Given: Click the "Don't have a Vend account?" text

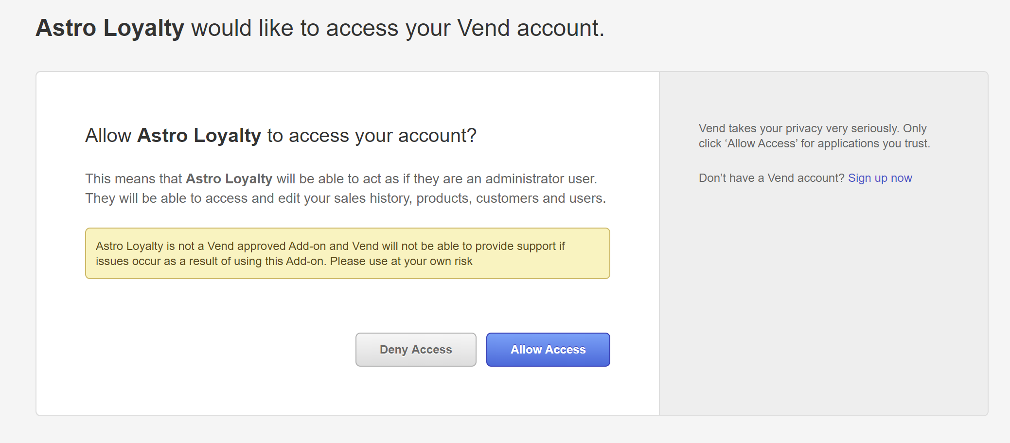Looking at the screenshot, I should [771, 178].
